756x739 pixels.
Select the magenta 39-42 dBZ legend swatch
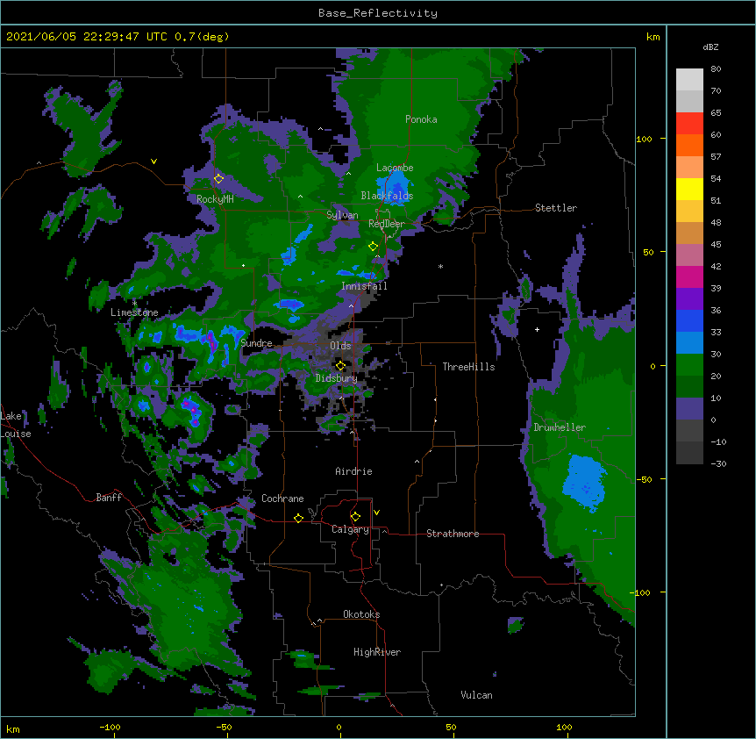pos(689,276)
